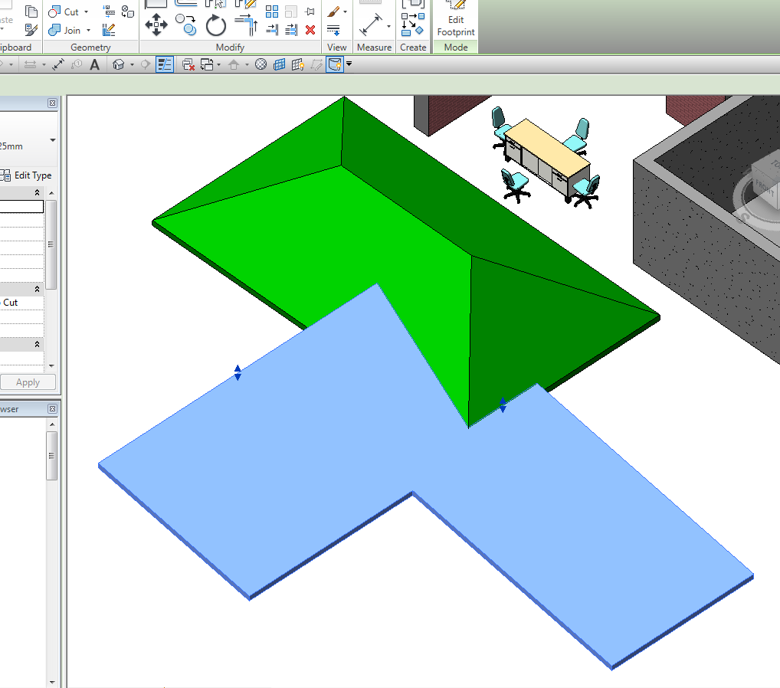Click the Tag by Category icon
Image resolution: width=780 pixels, height=688 pixels.
click(x=76, y=64)
